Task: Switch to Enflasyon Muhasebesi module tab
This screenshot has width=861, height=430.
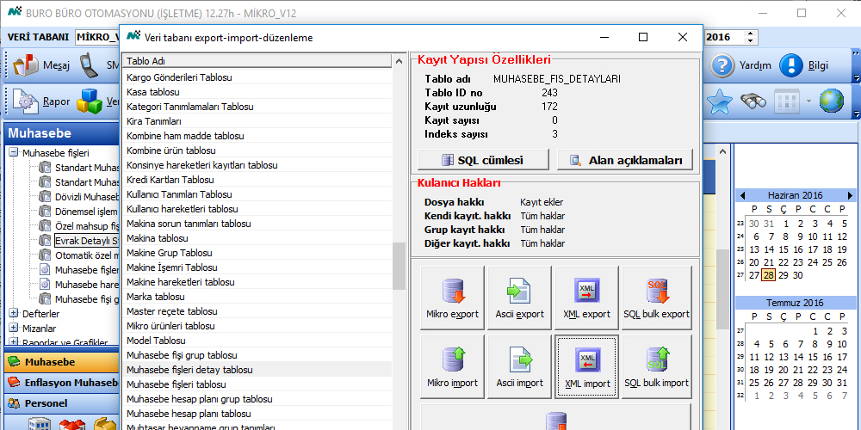Action: (61, 383)
